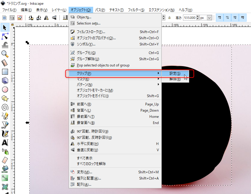The image size is (251, 194).
Task: Toggle move patterns with object option
Action: pyautogui.click(x=243, y=18)
